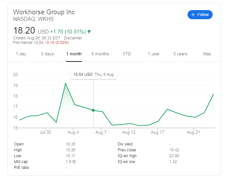
Task: Click the High value 18.26
Action: click(70, 150)
